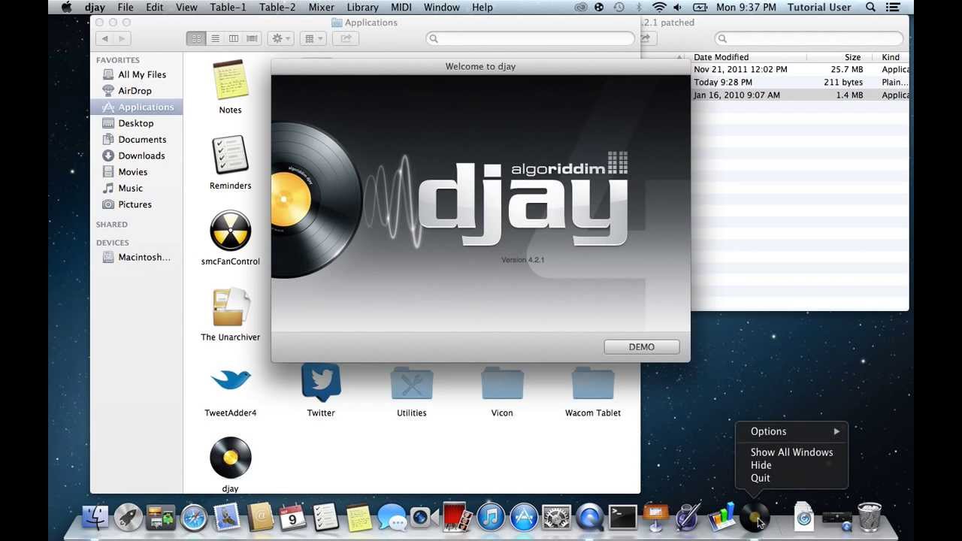
Task: Select The Unarchiver app icon
Action: click(x=230, y=307)
